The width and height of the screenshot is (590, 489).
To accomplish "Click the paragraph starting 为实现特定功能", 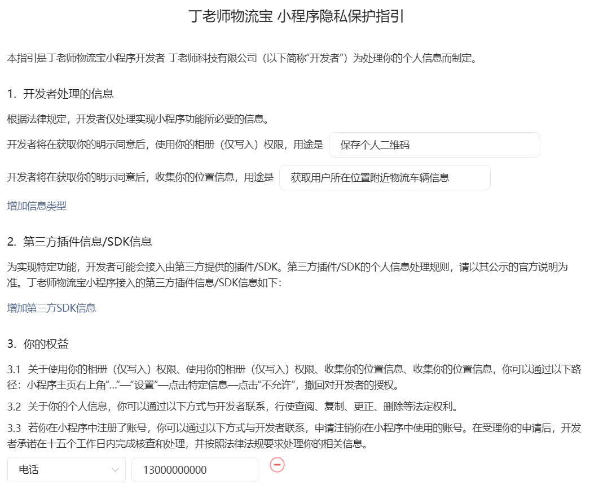I will pos(288,274).
